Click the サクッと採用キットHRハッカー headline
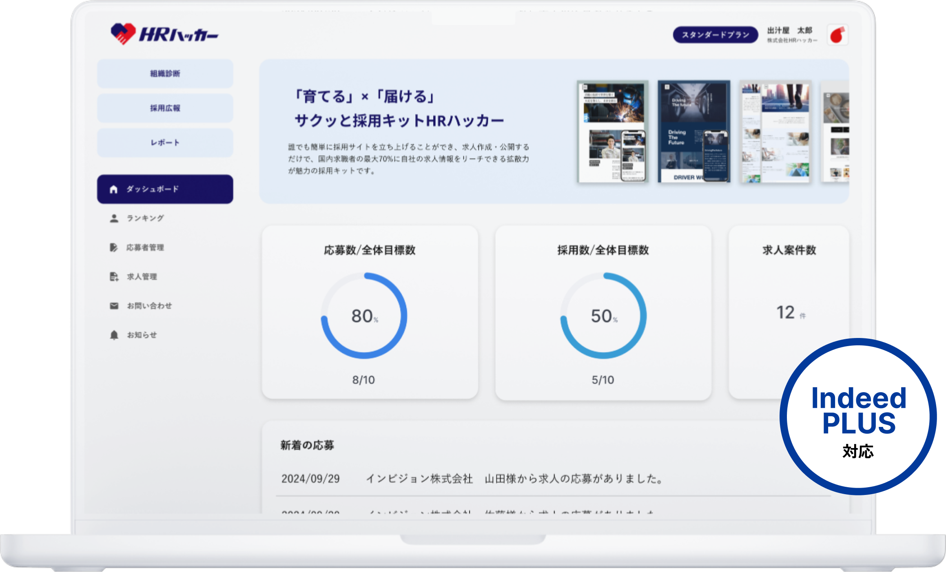 pos(399,121)
